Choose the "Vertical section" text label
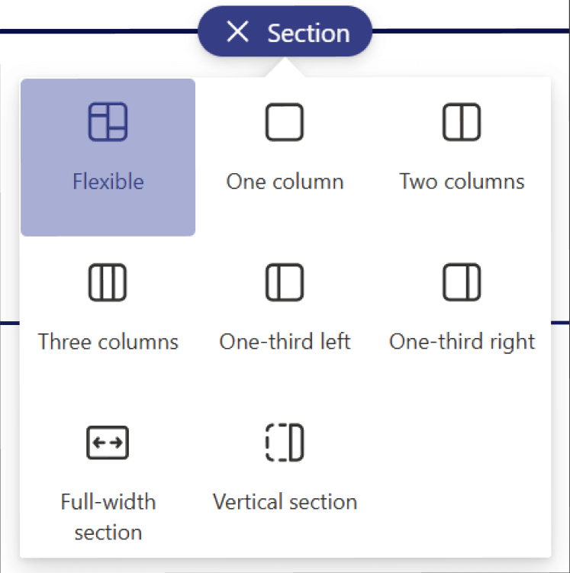Image resolution: width=570 pixels, height=573 pixels. point(285,502)
